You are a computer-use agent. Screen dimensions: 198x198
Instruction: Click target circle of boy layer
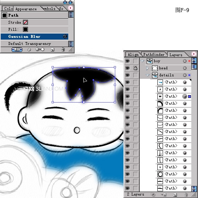click(185, 61)
